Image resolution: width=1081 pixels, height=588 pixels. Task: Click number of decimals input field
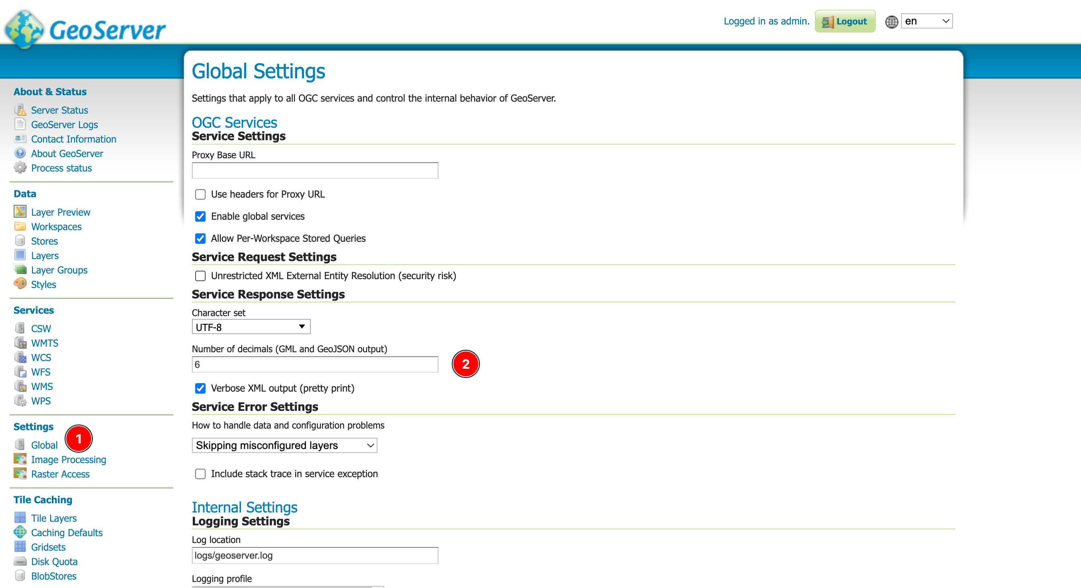315,364
